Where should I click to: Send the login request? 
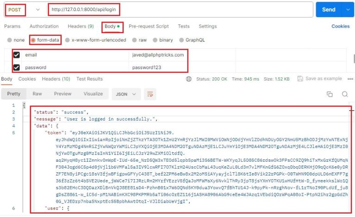[x=329, y=10]
